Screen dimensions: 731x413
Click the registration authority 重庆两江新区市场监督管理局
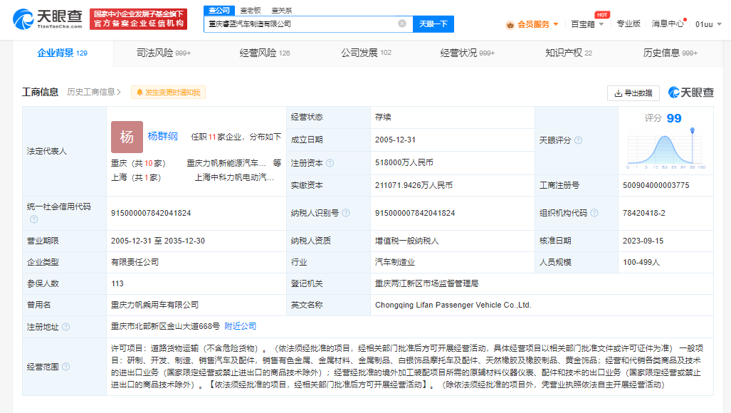(426, 283)
